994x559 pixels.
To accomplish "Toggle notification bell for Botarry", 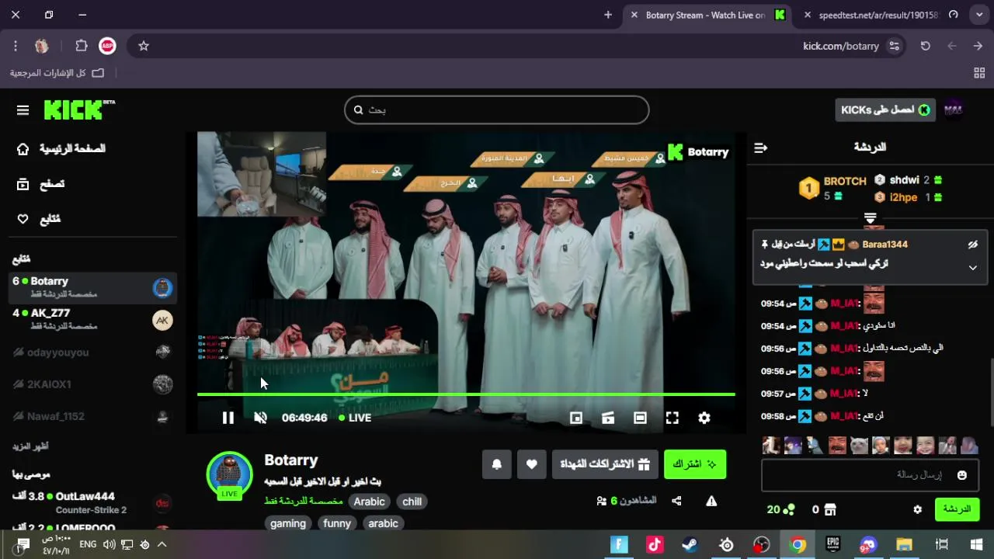I will (x=497, y=464).
